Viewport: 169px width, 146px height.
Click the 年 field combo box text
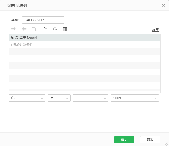tap(24, 98)
